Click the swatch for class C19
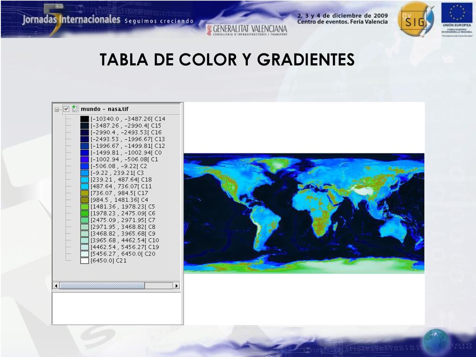Image resolution: width=476 pixels, height=357 pixels. pos(85,247)
